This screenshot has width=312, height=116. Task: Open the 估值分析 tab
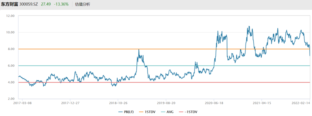82,4
